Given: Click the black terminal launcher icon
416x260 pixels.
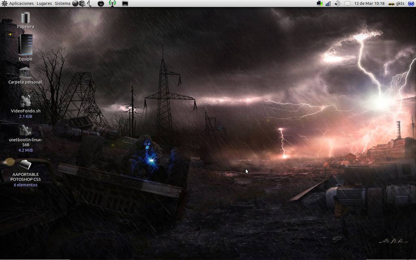Looking at the screenshot, I should click(x=125, y=4).
